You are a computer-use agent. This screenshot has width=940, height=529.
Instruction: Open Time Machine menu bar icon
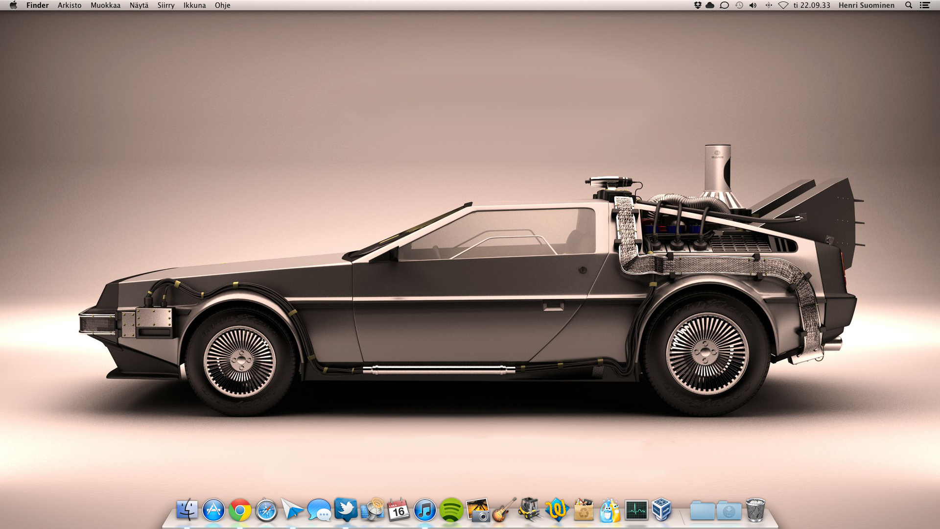click(x=739, y=5)
